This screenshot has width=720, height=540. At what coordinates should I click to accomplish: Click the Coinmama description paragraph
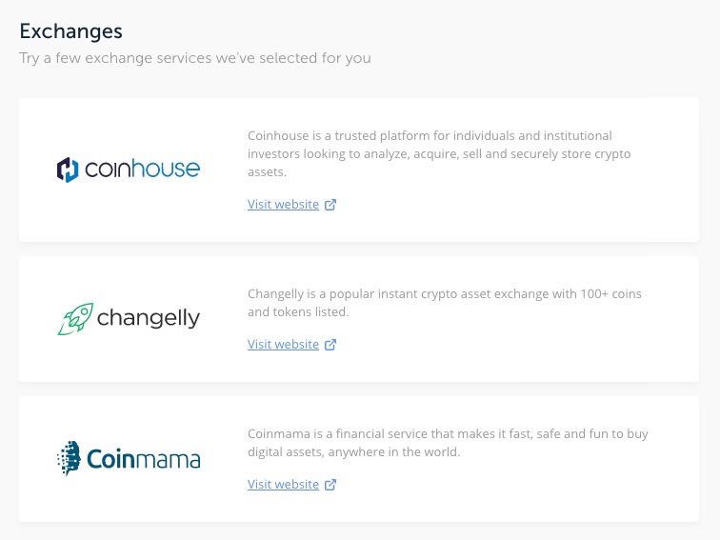(448, 443)
